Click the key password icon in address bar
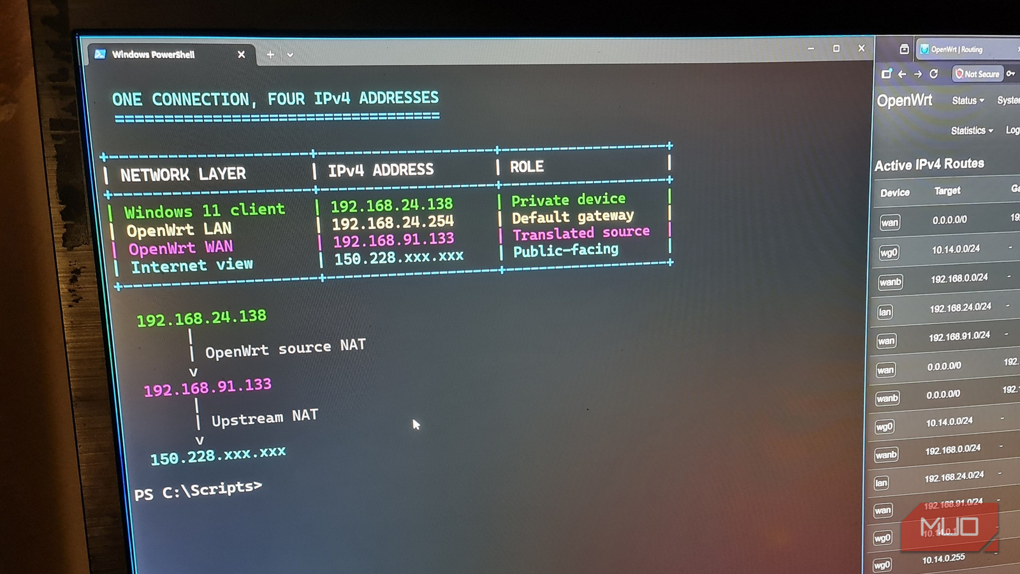The image size is (1020, 574). (x=1011, y=74)
